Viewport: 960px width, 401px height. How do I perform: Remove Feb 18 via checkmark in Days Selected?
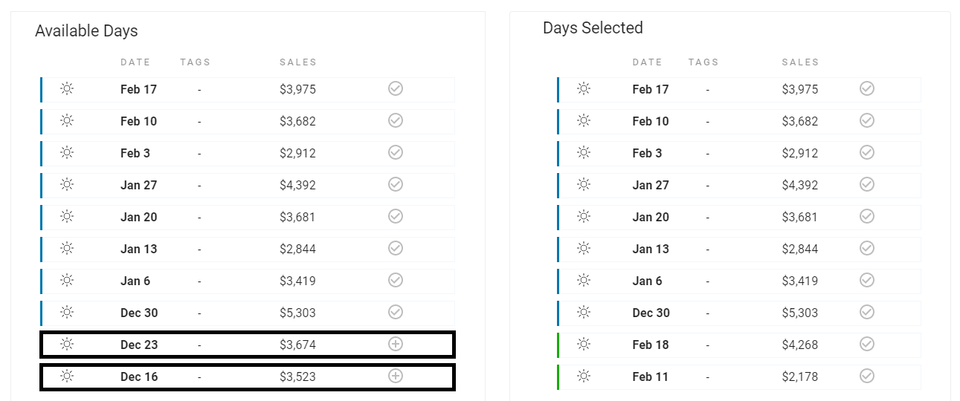click(x=867, y=344)
